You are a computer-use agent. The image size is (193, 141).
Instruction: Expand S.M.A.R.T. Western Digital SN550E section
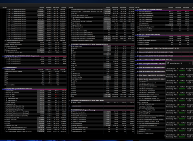coord(136,60)
